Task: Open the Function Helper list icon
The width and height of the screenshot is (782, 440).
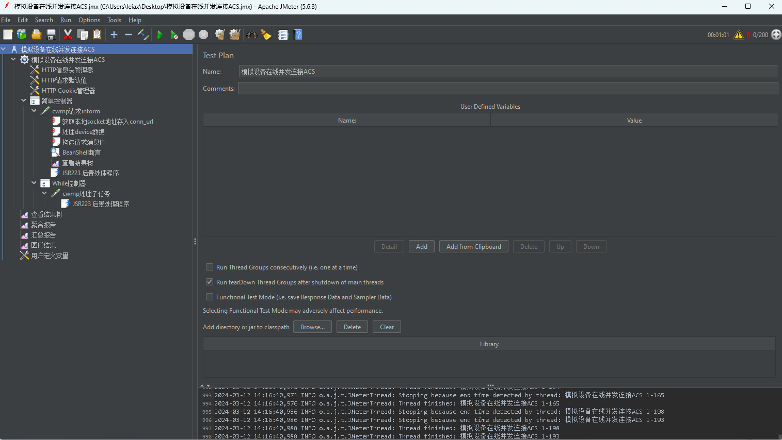Action: [x=283, y=35]
